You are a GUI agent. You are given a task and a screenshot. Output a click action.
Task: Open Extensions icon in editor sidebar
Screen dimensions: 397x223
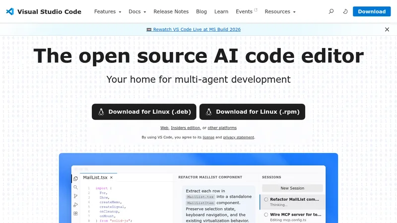coord(75,214)
